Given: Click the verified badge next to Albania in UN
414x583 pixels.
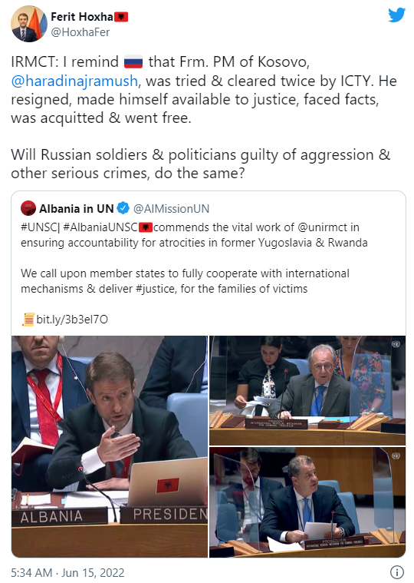Looking at the screenshot, I should click(123, 208).
